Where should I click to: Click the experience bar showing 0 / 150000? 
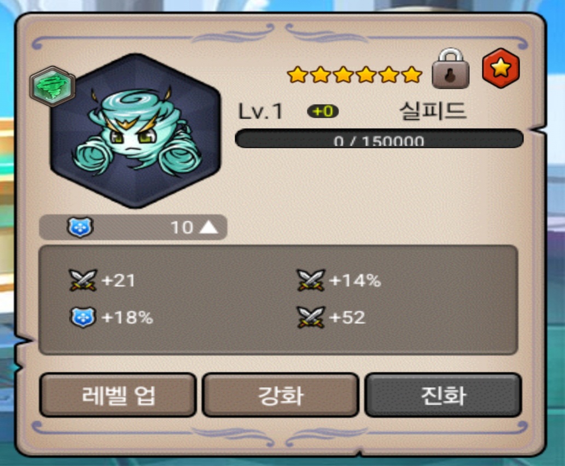tap(378, 138)
